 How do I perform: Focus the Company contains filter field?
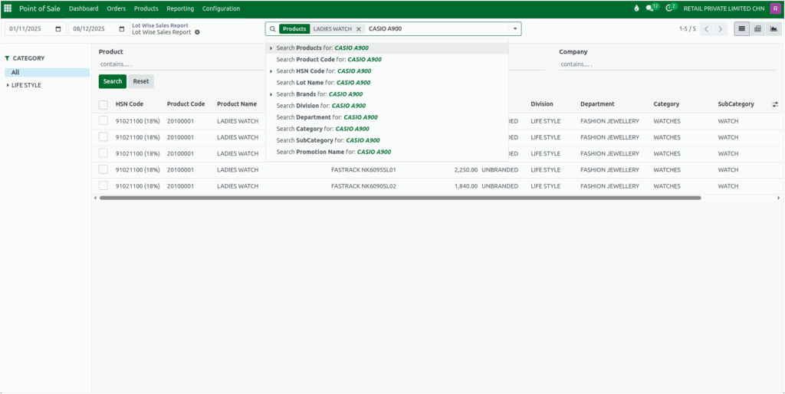pos(668,64)
